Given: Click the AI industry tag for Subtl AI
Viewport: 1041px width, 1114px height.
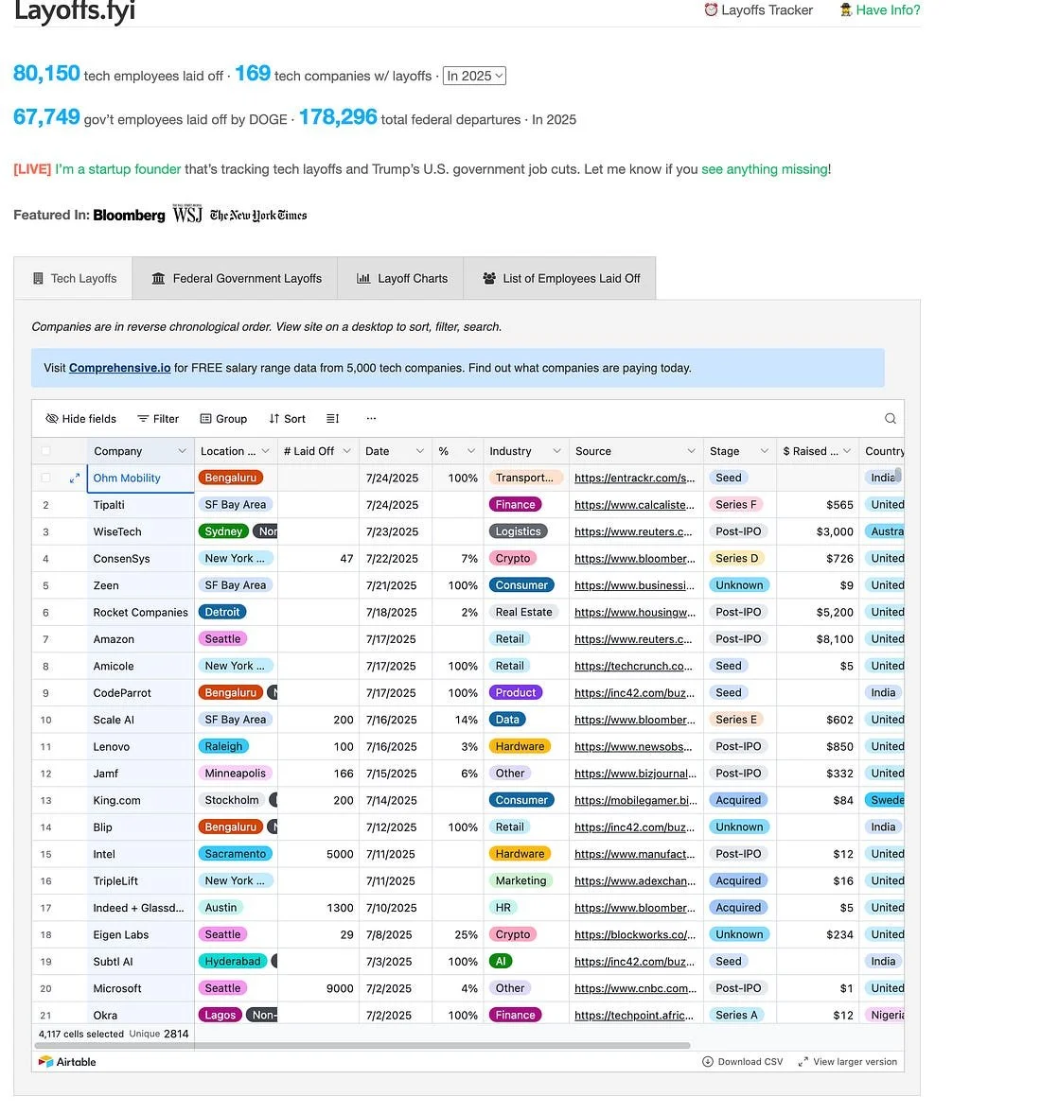Looking at the screenshot, I should tap(501, 961).
